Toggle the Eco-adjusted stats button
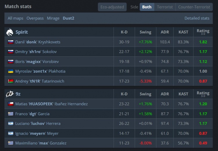The height and width of the screenshot is (151, 218). pyautogui.click(x=112, y=7)
